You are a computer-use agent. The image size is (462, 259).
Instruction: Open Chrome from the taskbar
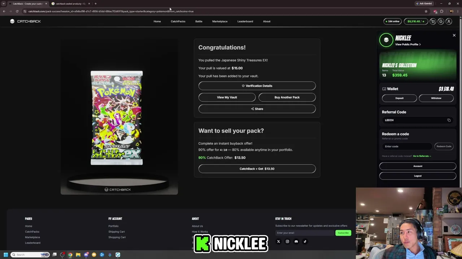point(70,255)
